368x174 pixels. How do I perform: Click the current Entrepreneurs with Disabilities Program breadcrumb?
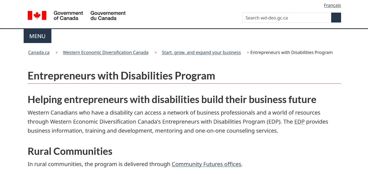[291, 53]
